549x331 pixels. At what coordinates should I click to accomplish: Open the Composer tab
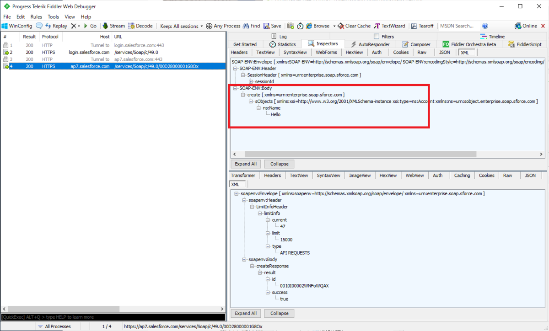[x=416, y=44]
